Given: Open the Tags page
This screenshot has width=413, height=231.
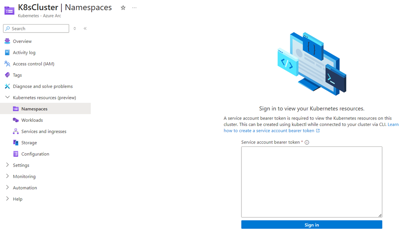Looking at the screenshot, I should click(x=17, y=75).
